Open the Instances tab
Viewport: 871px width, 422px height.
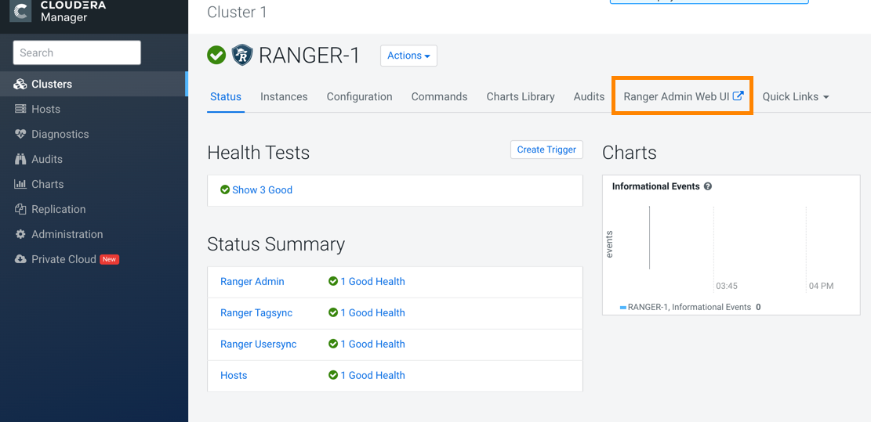click(284, 96)
